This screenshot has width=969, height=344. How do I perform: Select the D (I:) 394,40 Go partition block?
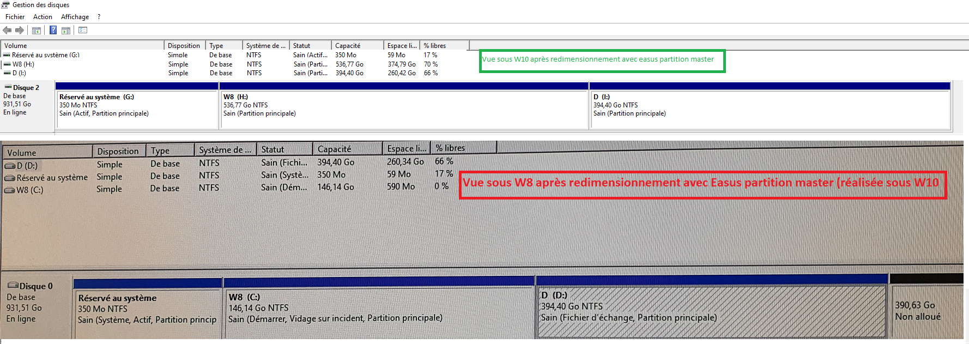(770, 106)
